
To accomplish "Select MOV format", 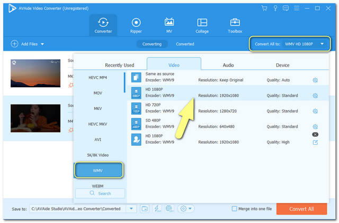I will pos(97,93).
